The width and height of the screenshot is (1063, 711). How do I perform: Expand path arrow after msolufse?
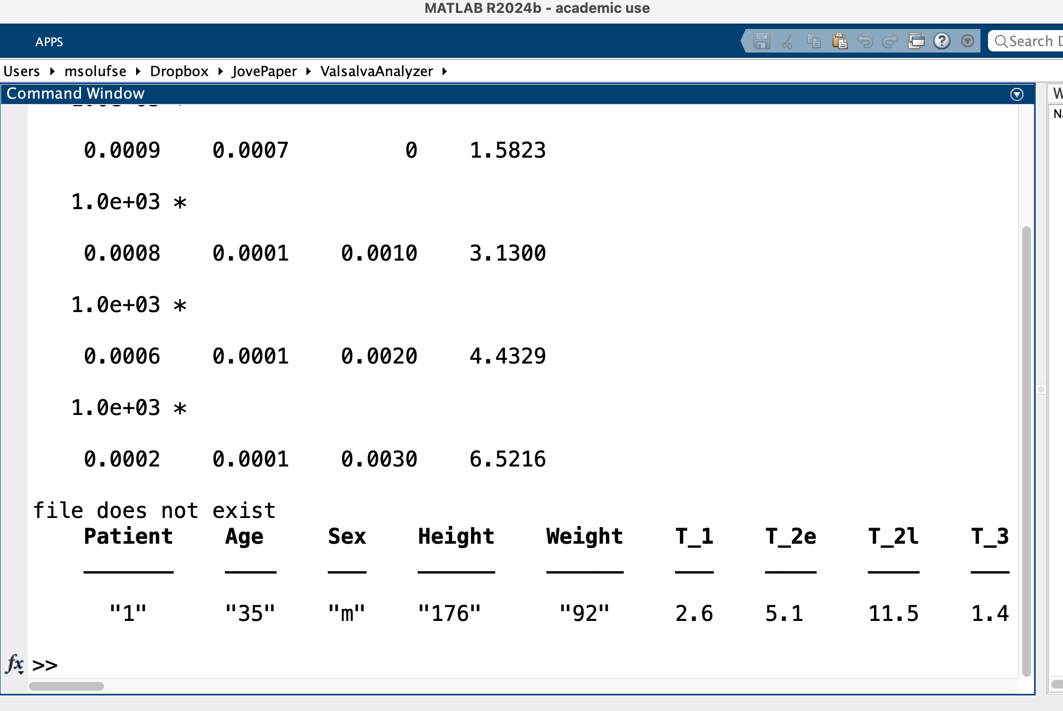138,71
